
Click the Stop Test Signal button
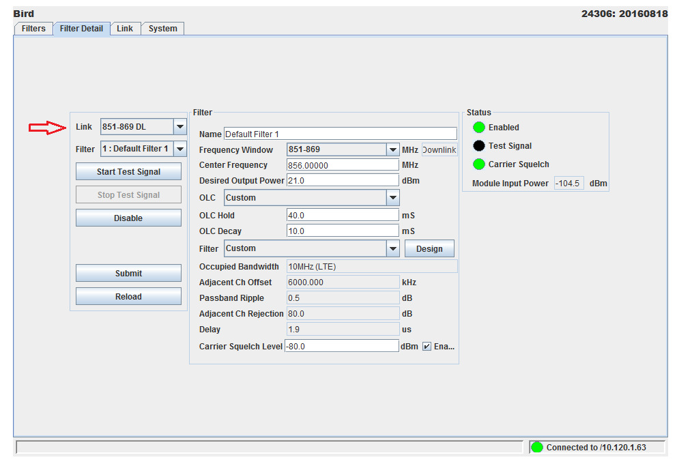point(128,195)
